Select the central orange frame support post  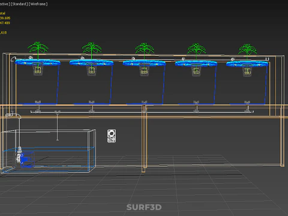pos(144,139)
